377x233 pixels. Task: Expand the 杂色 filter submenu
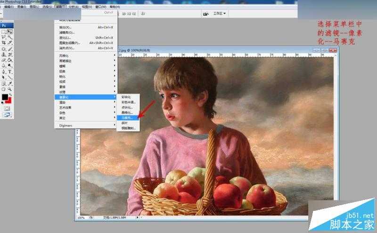click(86, 113)
